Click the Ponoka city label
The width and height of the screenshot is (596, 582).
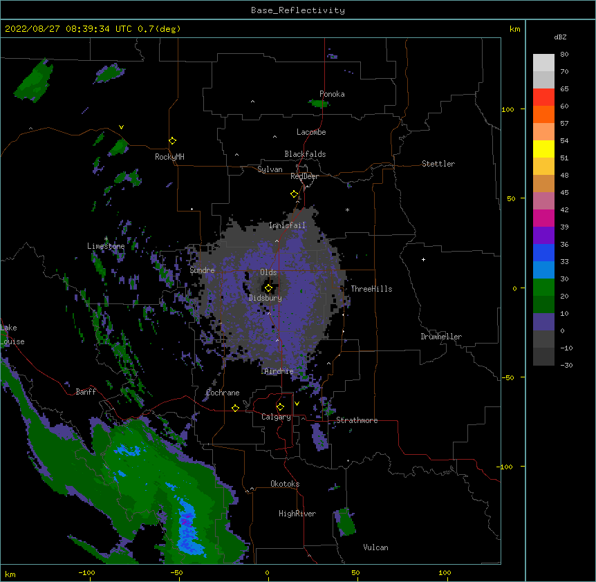tap(332, 94)
